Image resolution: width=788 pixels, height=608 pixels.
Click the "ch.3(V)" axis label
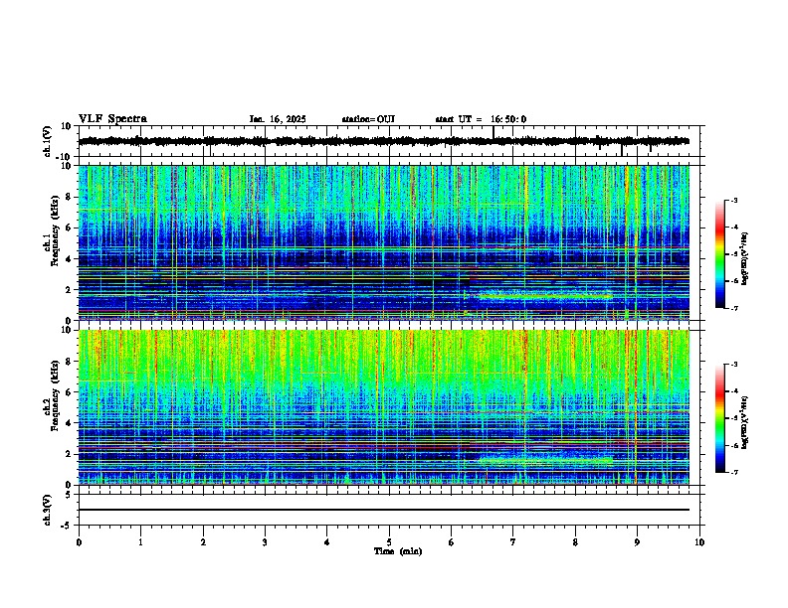[48, 510]
